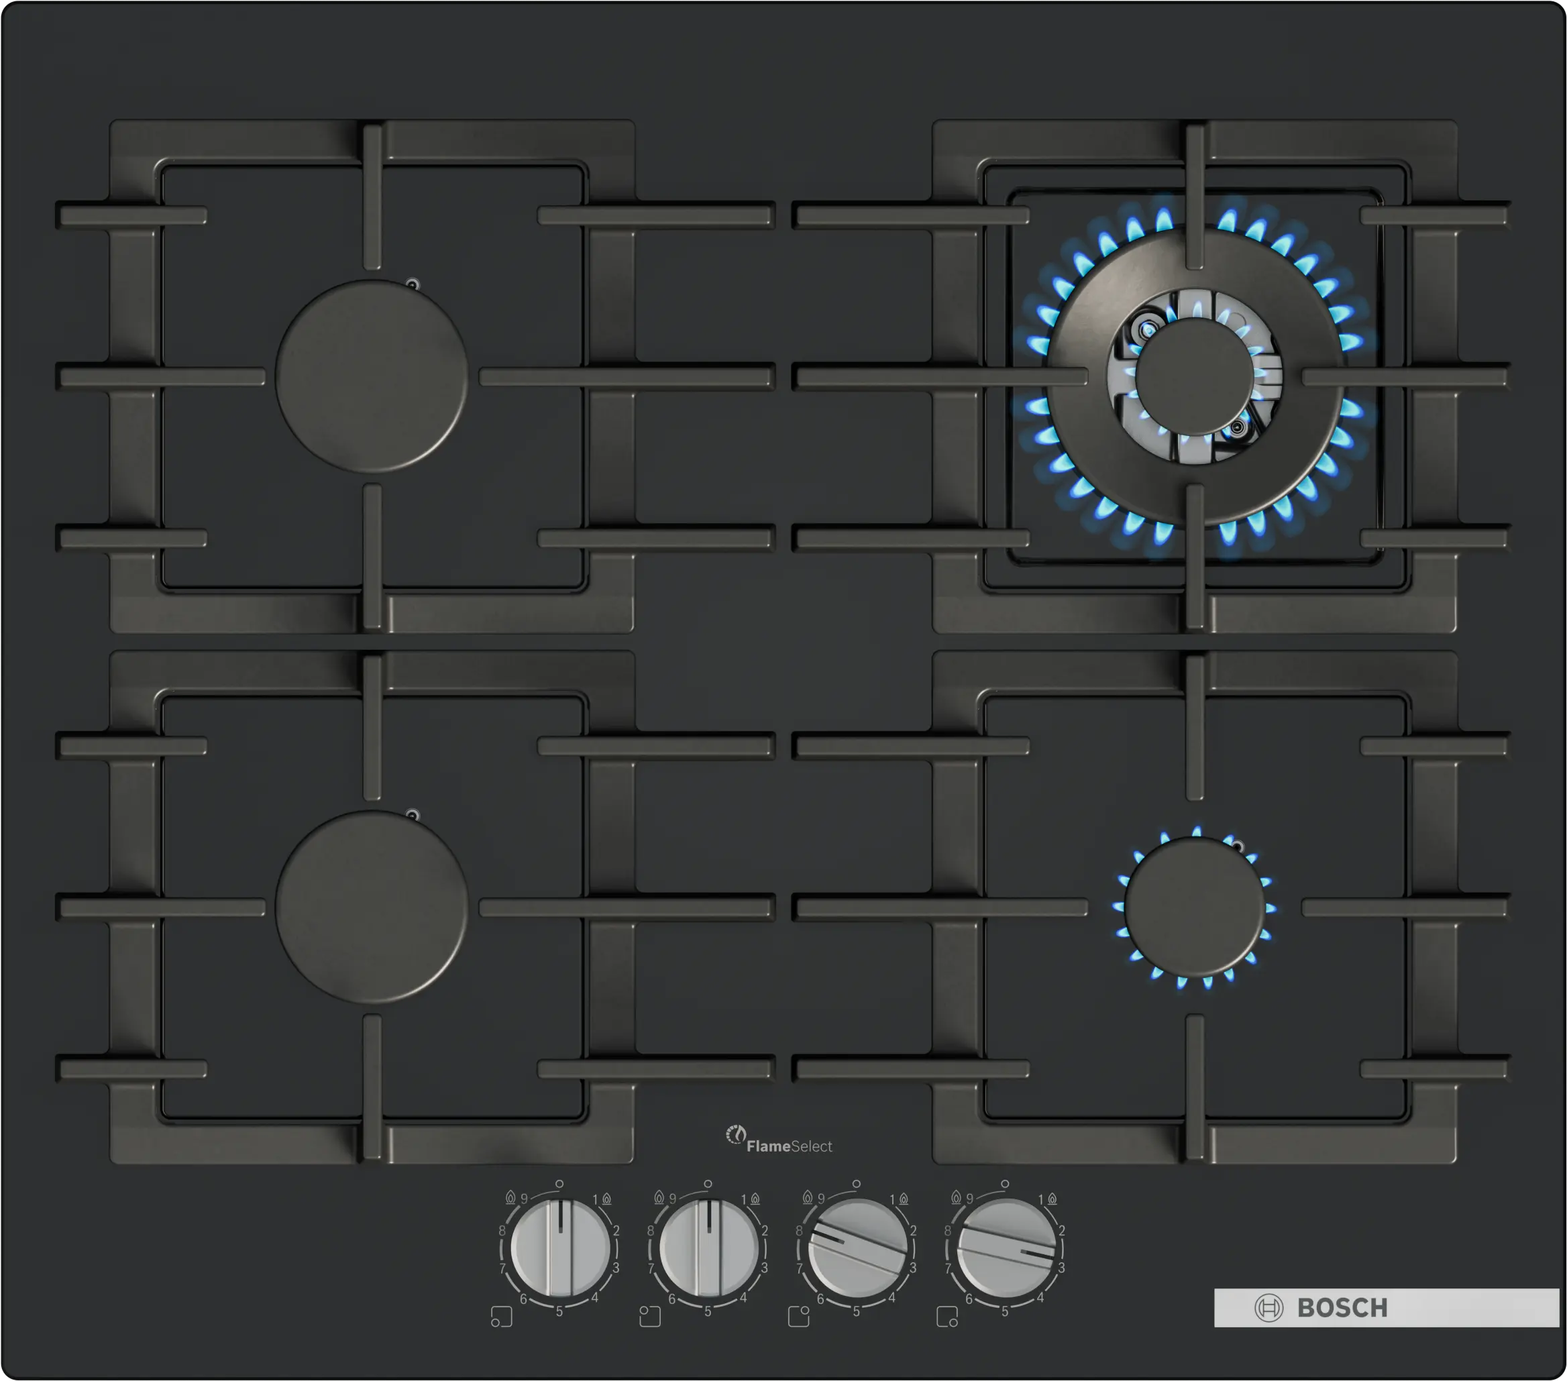
Task: Click the first (leftmost) control knob
Action: coord(560,1248)
